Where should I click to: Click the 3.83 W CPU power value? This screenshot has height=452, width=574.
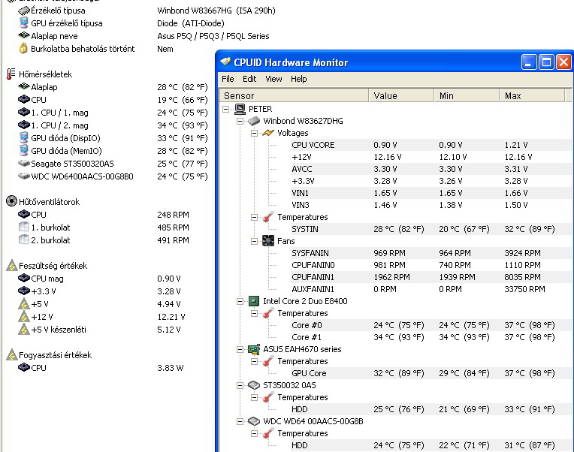tap(171, 368)
